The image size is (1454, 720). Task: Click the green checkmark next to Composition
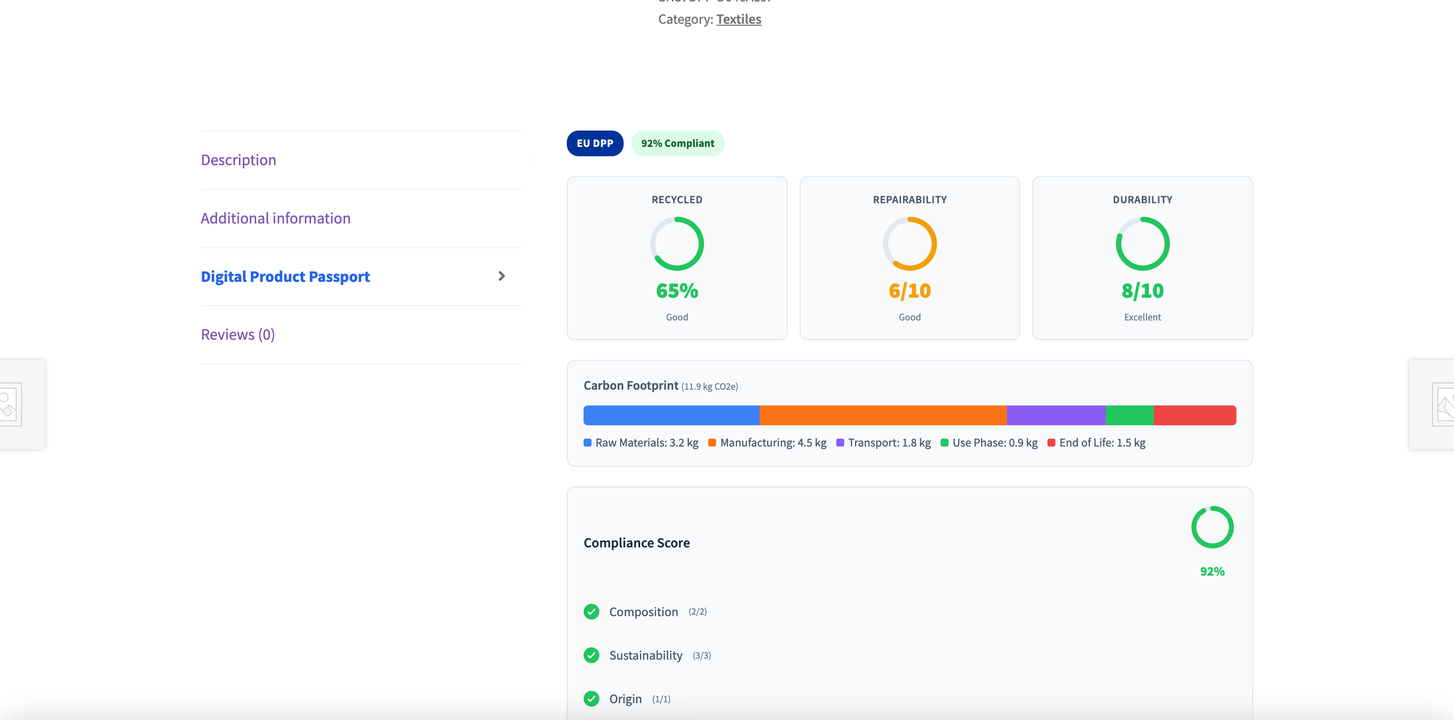coord(591,612)
